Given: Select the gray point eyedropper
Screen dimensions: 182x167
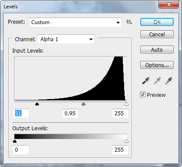Looking at the screenshot, I should 157,81.
